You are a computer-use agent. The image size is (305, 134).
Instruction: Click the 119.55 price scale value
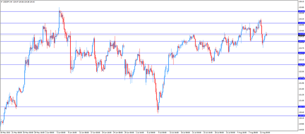point(302,129)
